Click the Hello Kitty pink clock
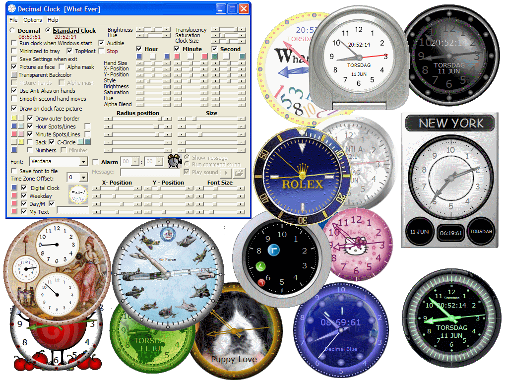 click(357, 243)
